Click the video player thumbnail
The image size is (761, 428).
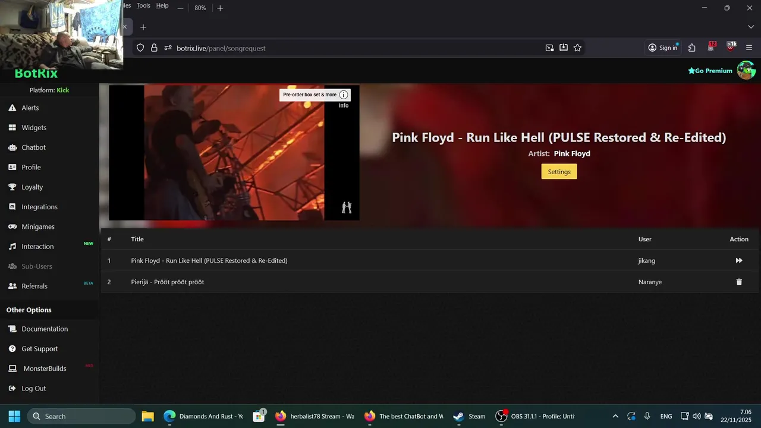point(234,153)
